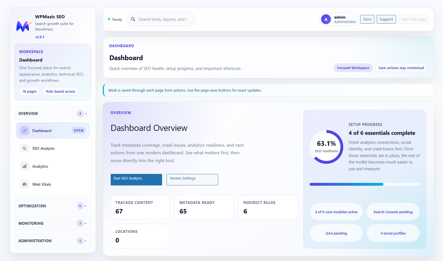The width and height of the screenshot is (443, 261).
Task: Click the OPEN badge on Dashboard item
Action: 79,130
